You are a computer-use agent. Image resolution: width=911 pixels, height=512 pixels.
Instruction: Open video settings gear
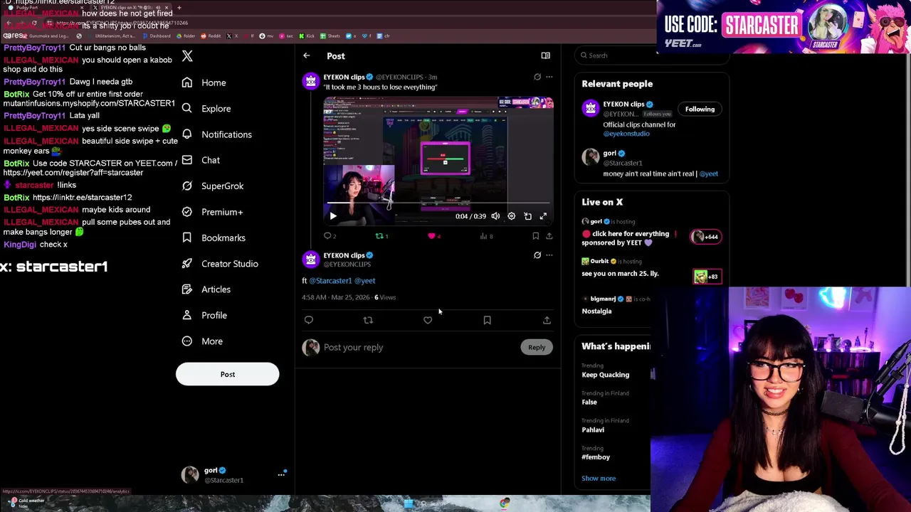tap(511, 216)
